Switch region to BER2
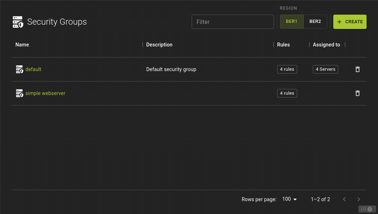 point(315,21)
